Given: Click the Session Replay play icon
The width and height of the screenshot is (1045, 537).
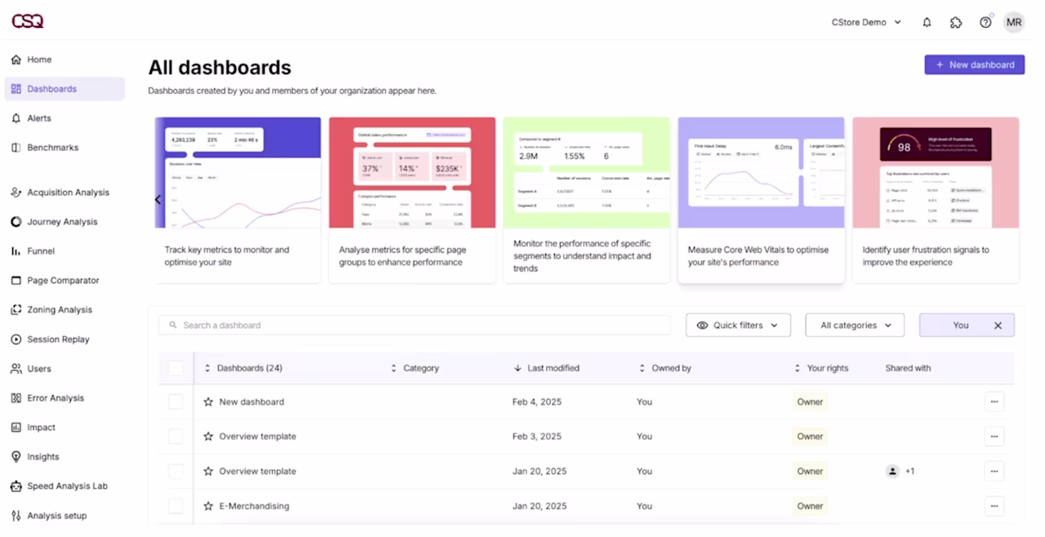Looking at the screenshot, I should [16, 340].
